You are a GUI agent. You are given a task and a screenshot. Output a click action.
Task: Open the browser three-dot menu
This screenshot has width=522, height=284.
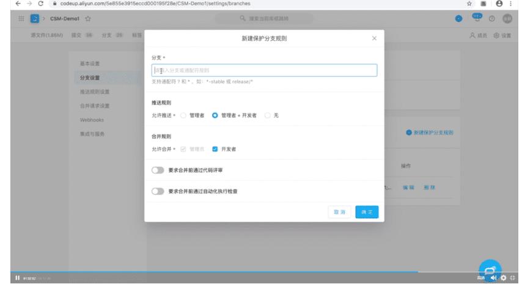(x=510, y=3)
